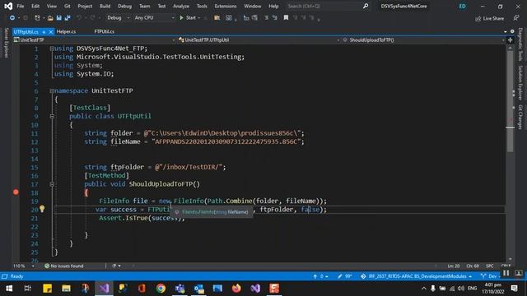Click the Save file icon
This screenshot has width=527, height=296.
tap(58, 18)
